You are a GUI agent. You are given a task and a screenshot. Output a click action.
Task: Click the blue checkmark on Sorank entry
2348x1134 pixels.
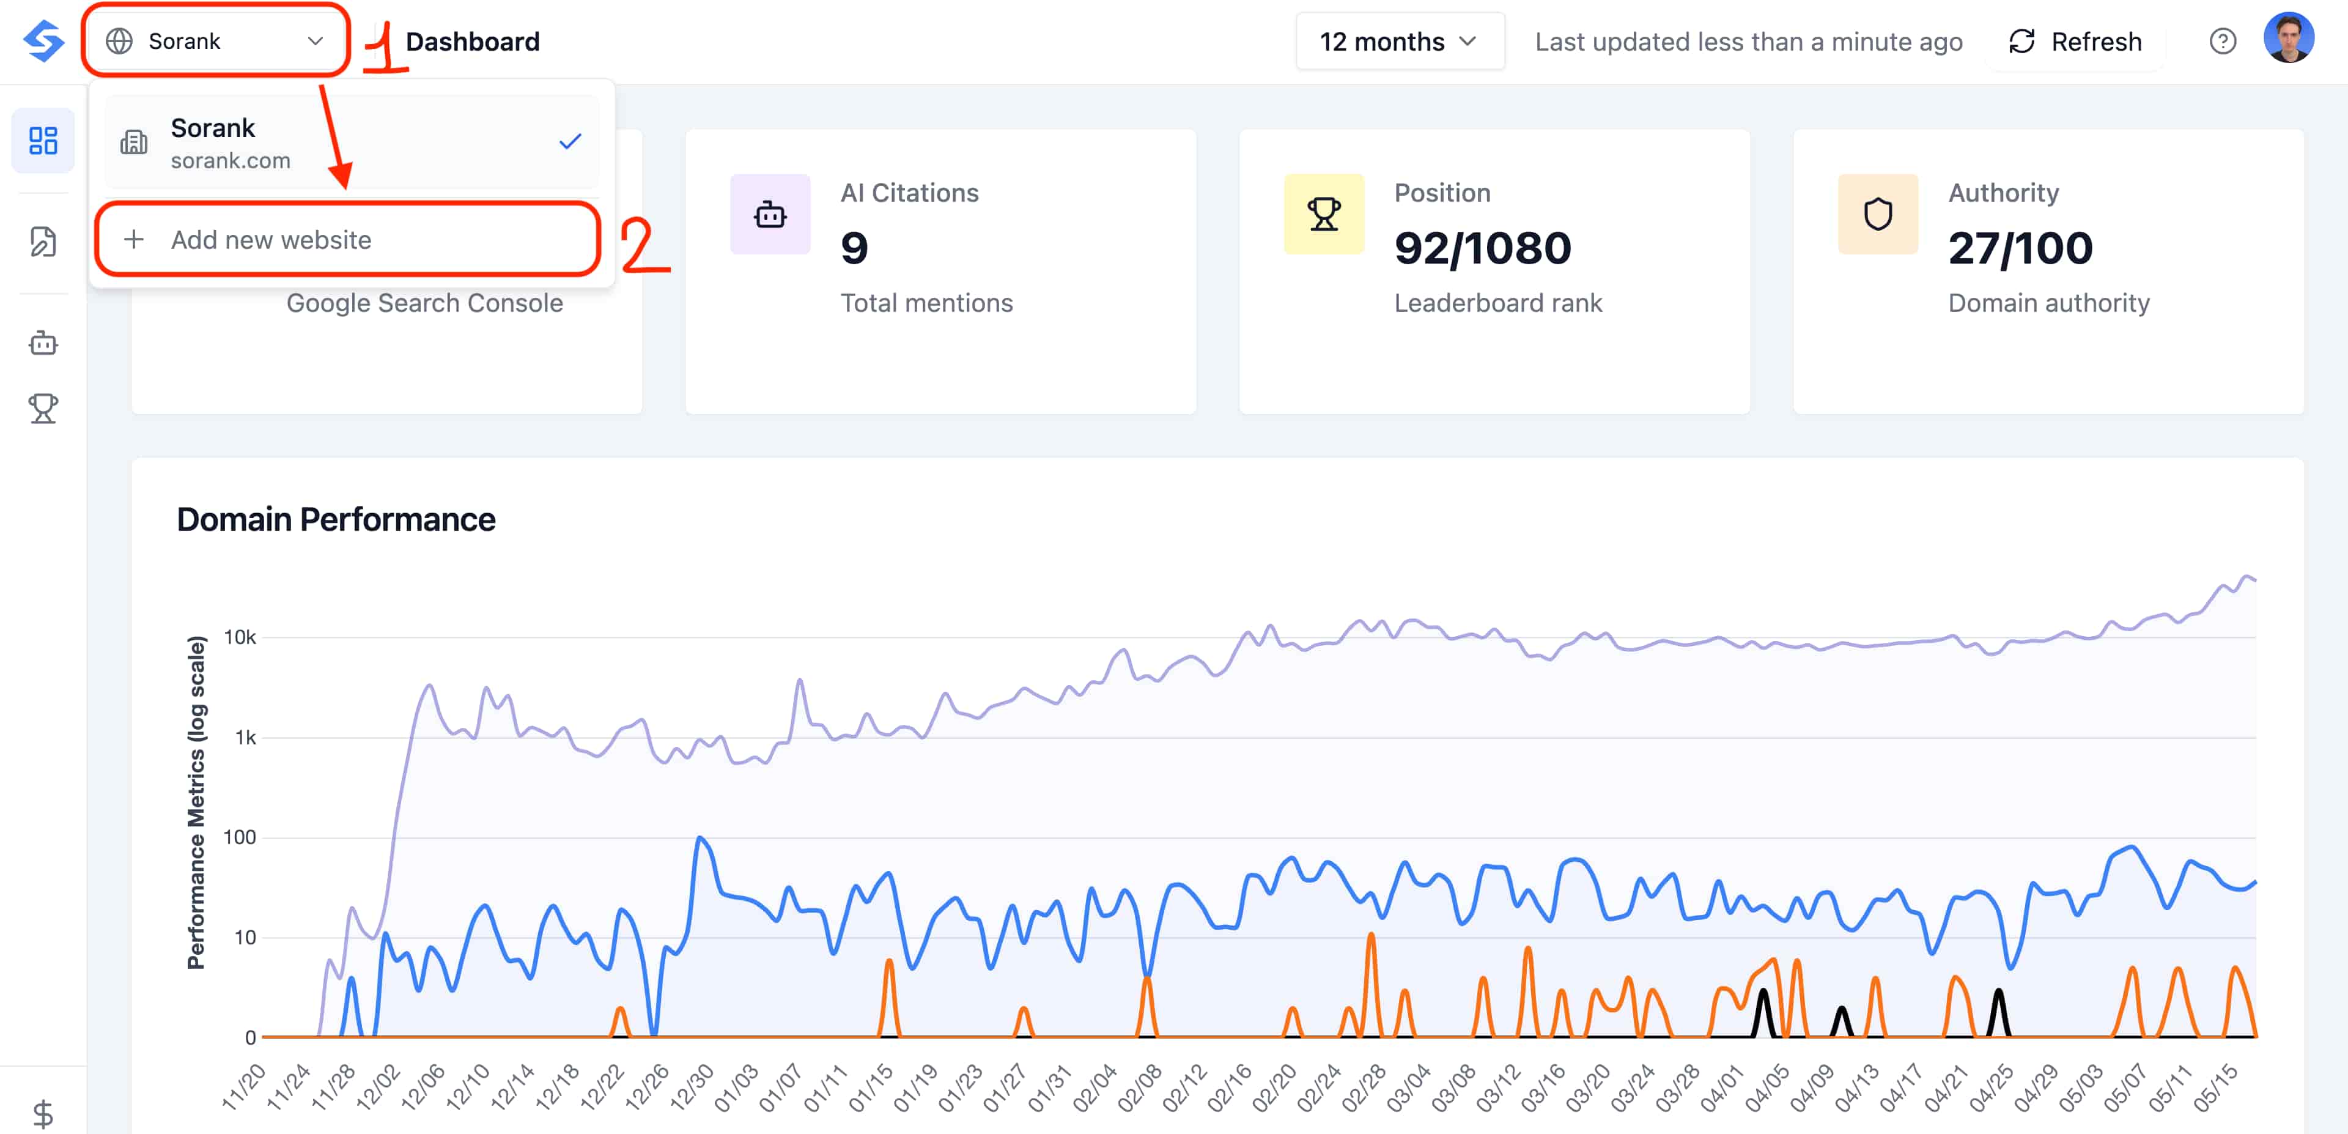pyautogui.click(x=570, y=141)
